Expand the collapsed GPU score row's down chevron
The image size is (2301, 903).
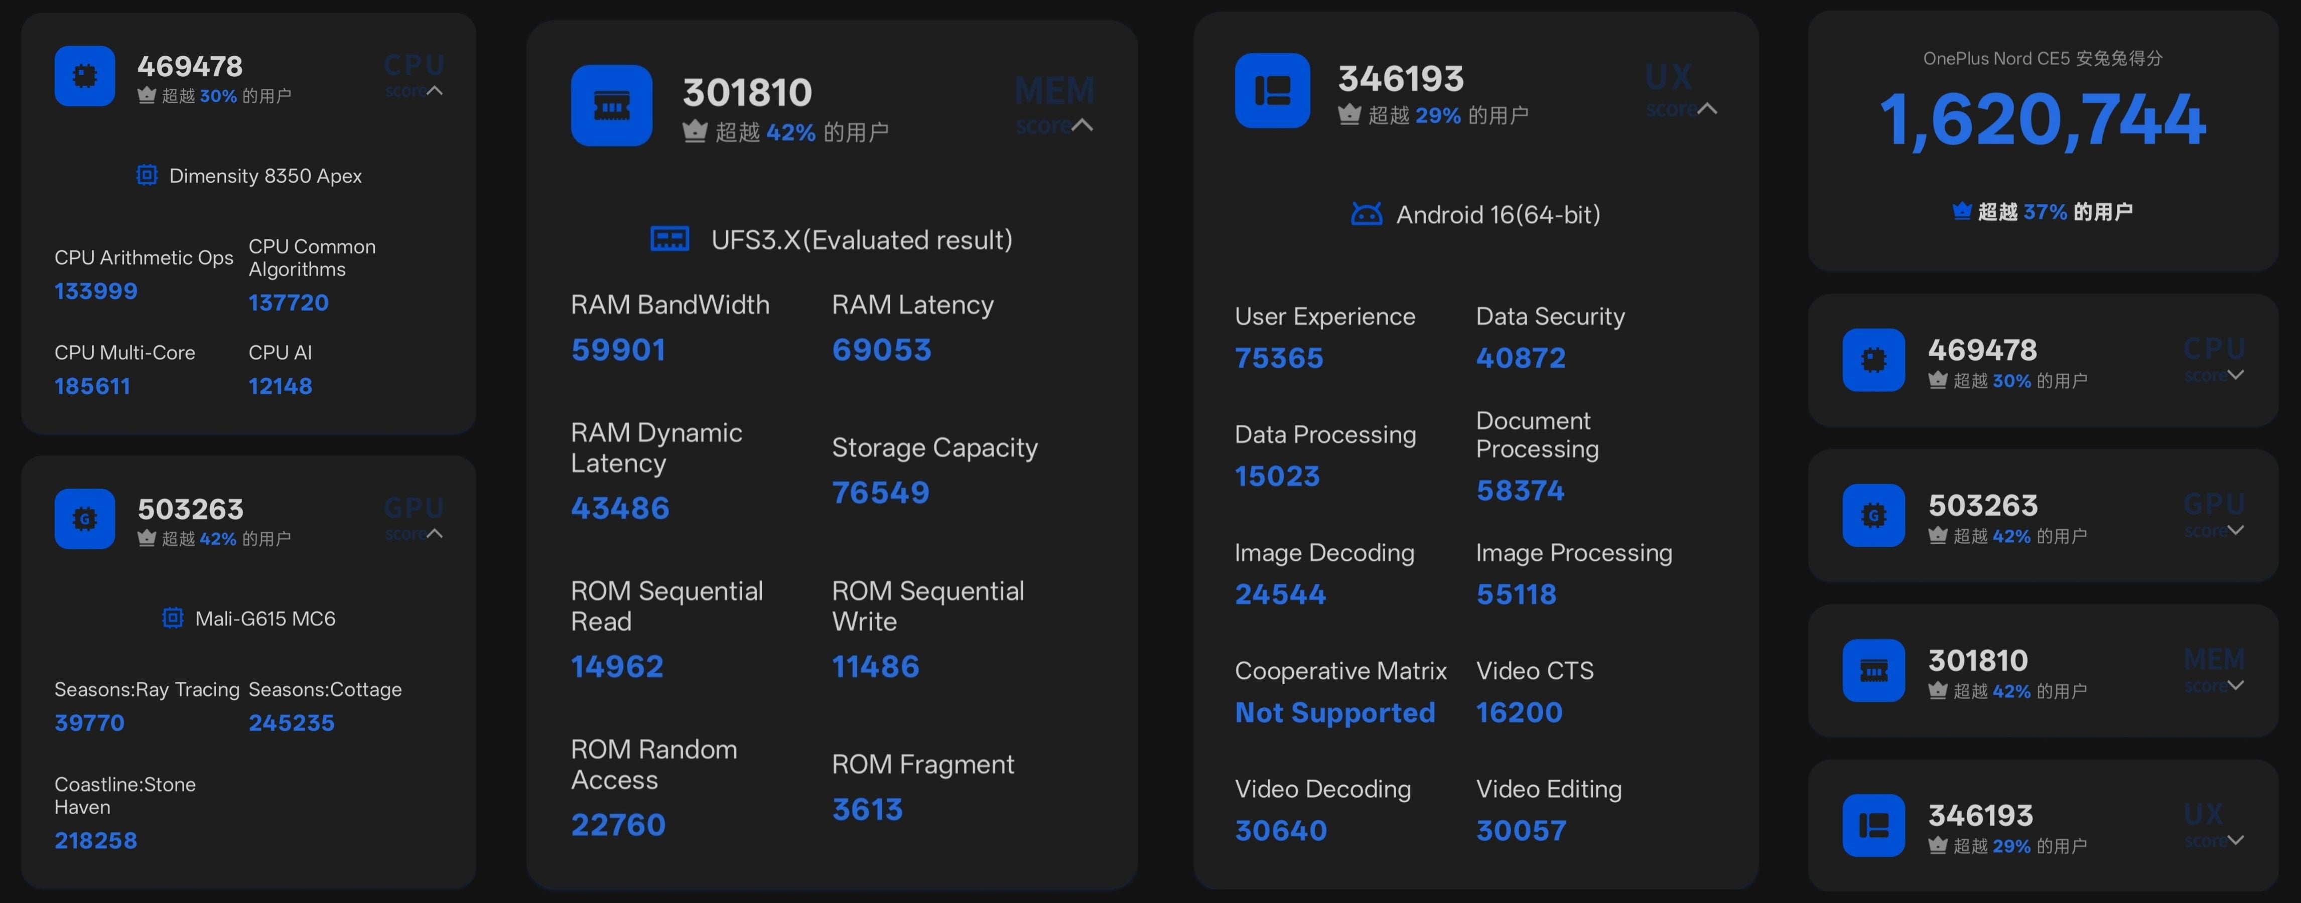point(2236,531)
